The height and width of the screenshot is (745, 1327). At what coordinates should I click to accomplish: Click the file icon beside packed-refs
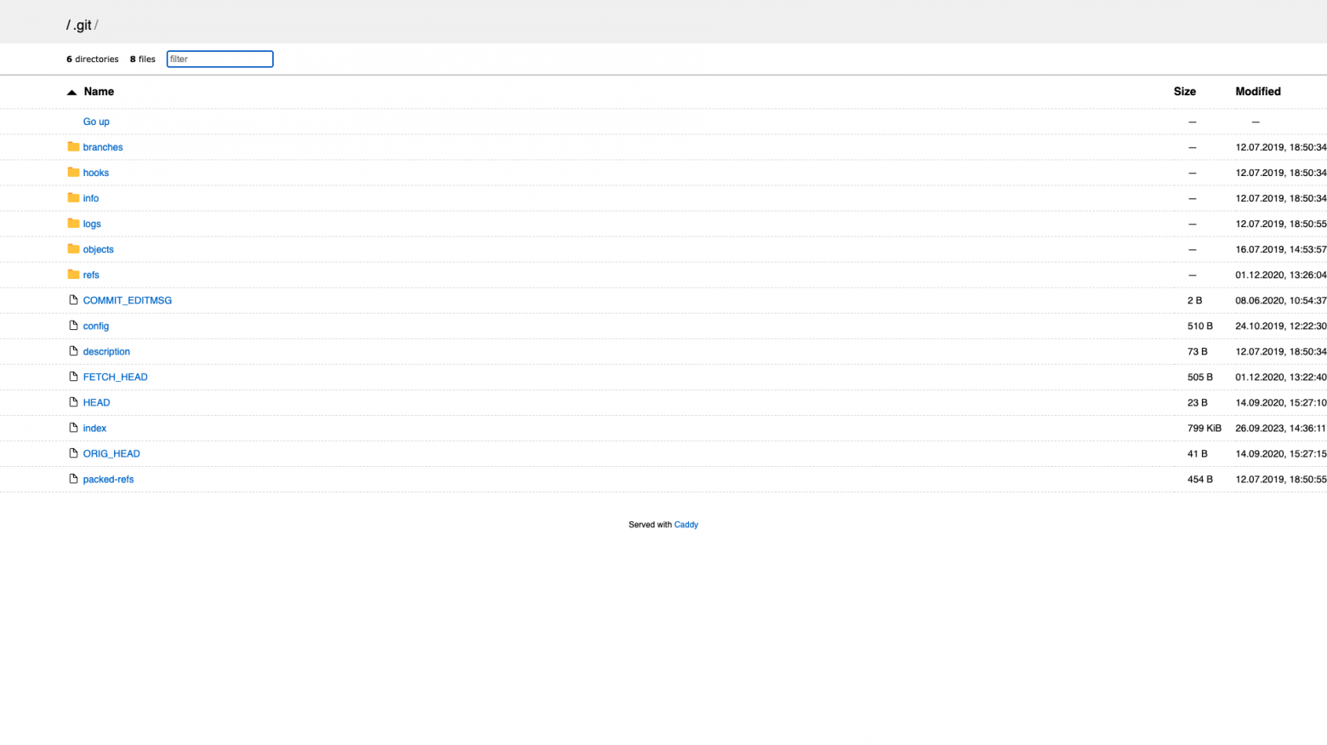click(x=73, y=479)
